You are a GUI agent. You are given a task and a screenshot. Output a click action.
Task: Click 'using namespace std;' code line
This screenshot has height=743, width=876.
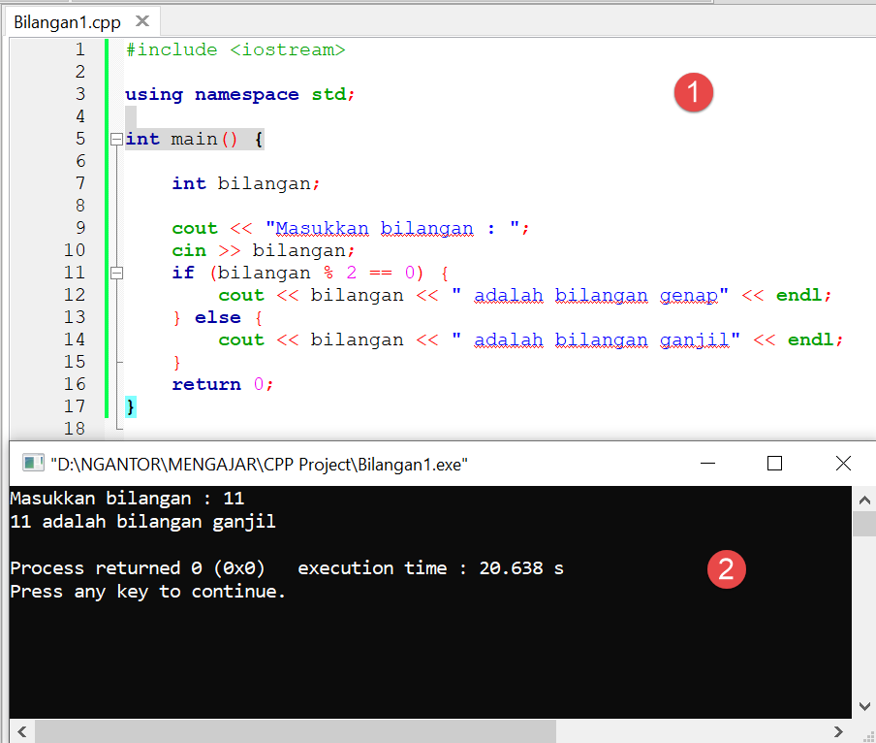click(239, 94)
